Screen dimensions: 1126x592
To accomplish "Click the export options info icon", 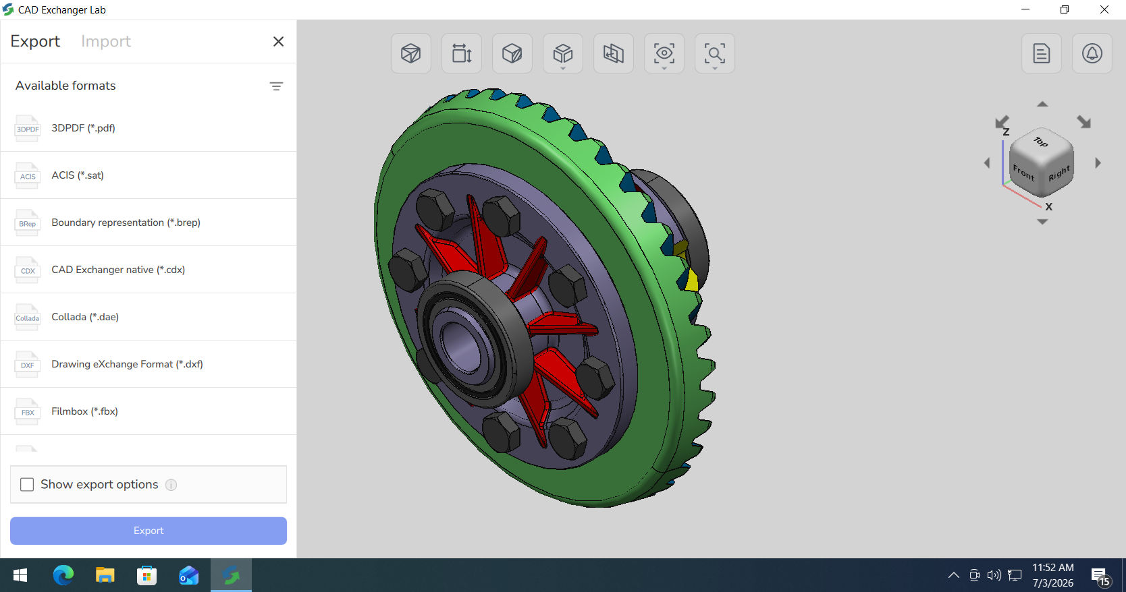I will coord(171,485).
